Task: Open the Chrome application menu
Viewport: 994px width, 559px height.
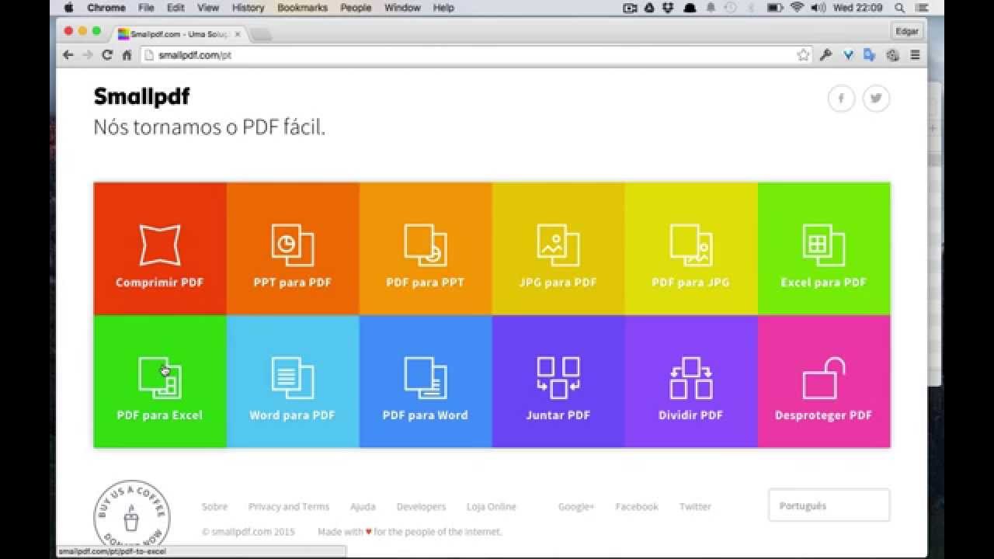Action: [x=106, y=8]
